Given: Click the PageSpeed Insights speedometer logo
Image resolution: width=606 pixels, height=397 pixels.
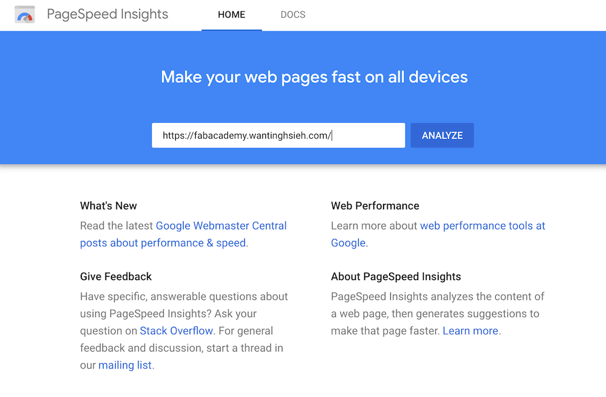Looking at the screenshot, I should pos(25,15).
